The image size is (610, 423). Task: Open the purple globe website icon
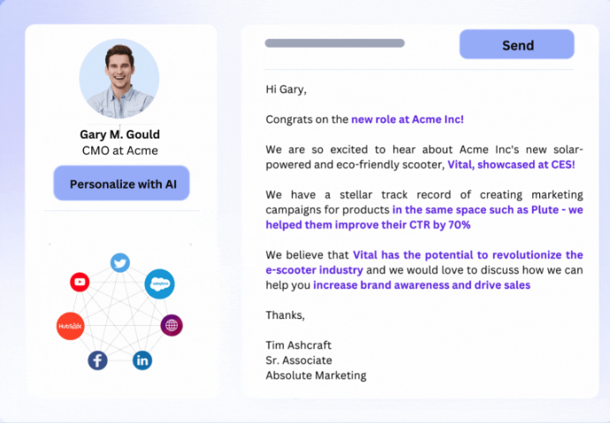(x=172, y=325)
